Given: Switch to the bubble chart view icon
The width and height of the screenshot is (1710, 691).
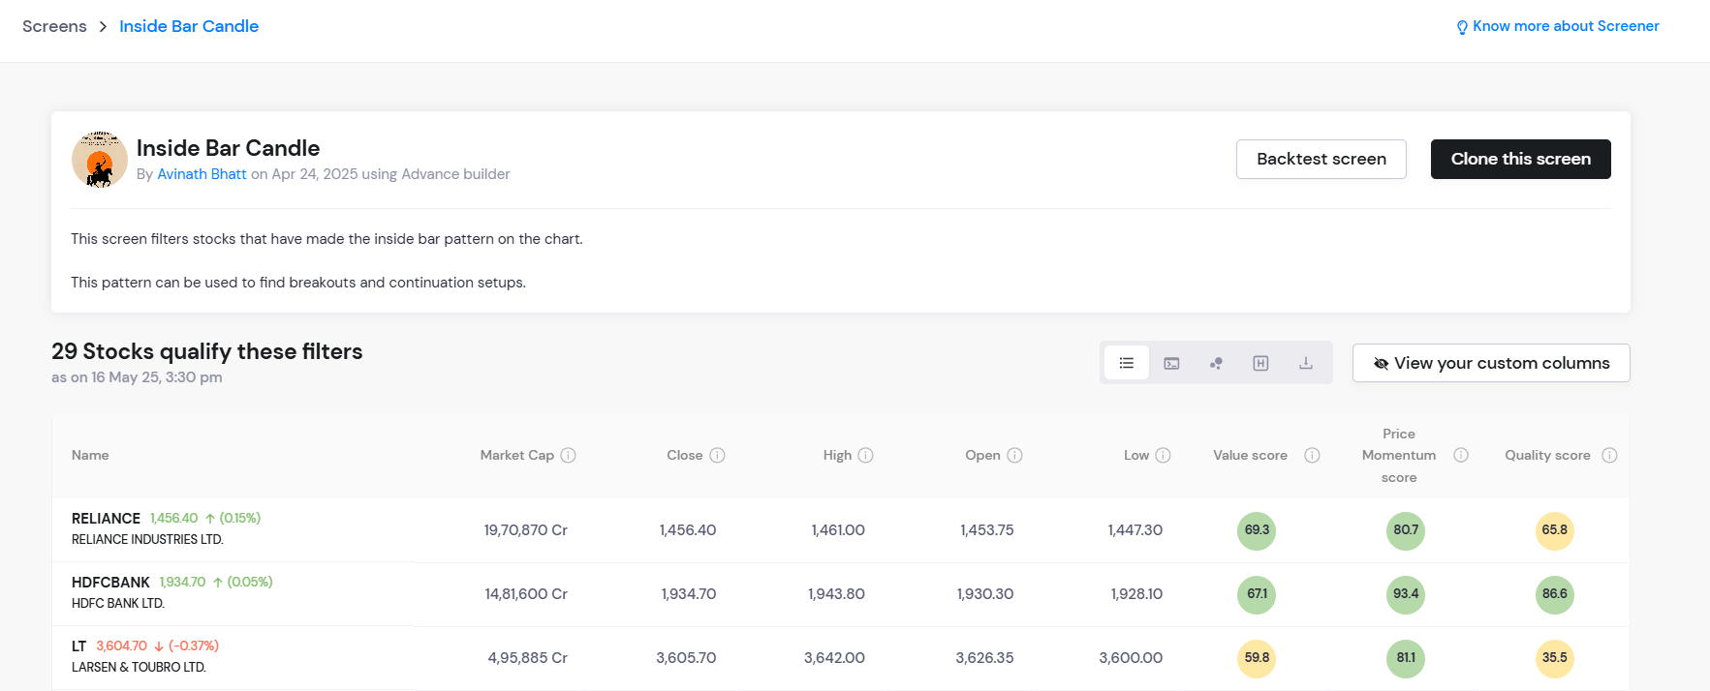Looking at the screenshot, I should pos(1216,363).
